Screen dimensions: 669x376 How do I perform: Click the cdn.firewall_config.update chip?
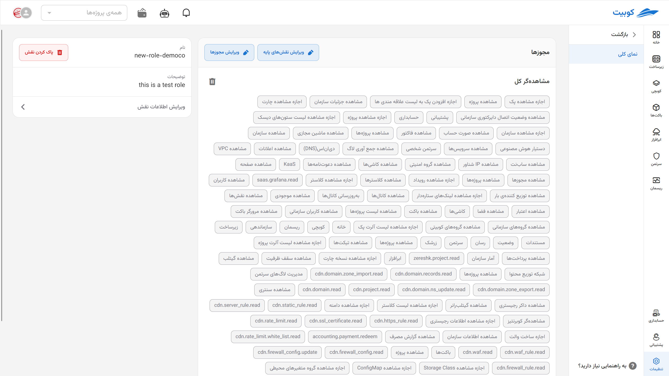pos(287,352)
